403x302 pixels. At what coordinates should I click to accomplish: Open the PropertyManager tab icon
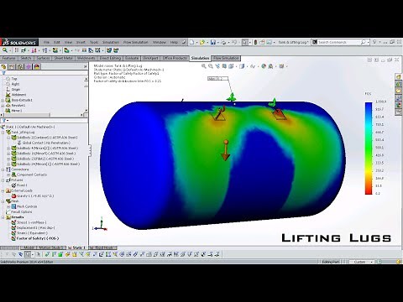(12, 66)
